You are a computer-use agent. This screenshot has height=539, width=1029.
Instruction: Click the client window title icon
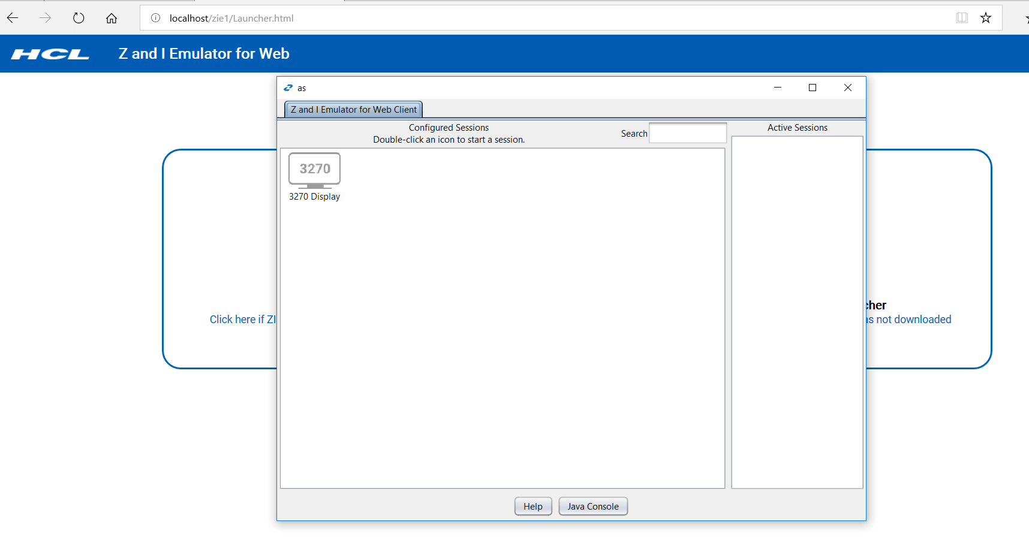tap(288, 88)
